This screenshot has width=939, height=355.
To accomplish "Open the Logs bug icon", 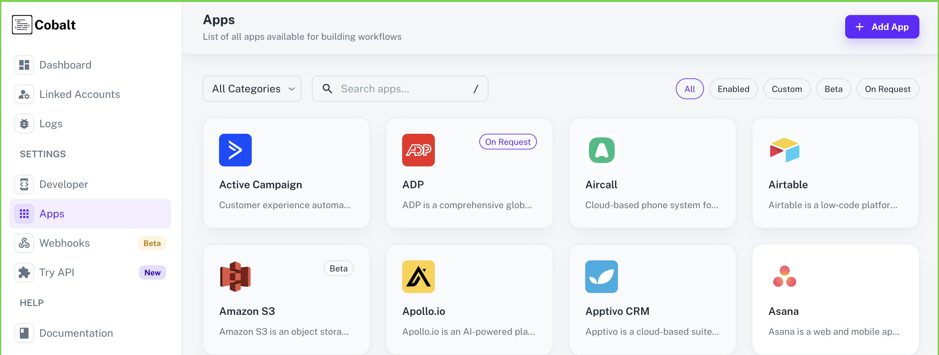I will coord(24,123).
